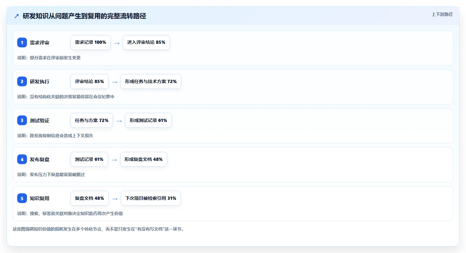
Task: Click the 测试验证 step title
Action: pos(40,120)
